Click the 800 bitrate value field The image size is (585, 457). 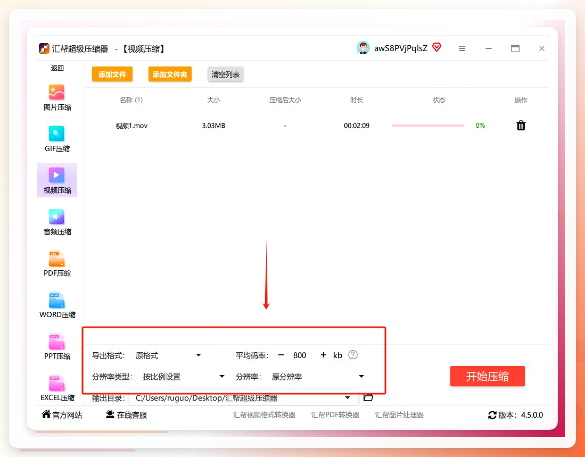tap(300, 355)
